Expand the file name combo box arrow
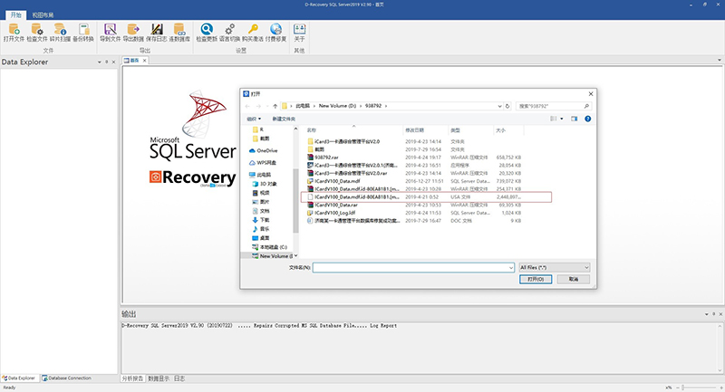This screenshot has height=392, width=725. click(x=510, y=268)
